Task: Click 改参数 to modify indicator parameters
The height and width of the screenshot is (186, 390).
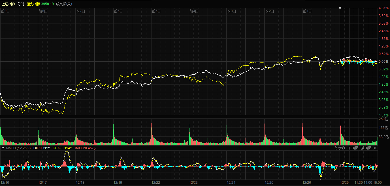Action: [340, 148]
